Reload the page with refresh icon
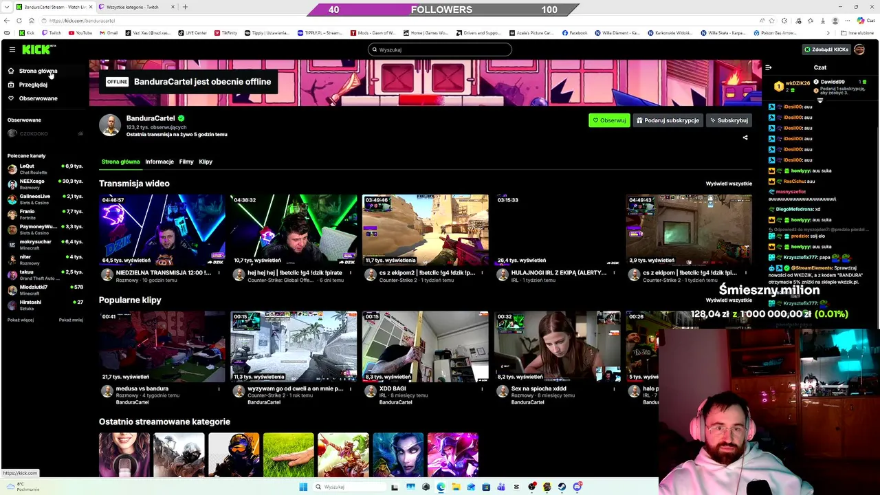 [19, 21]
